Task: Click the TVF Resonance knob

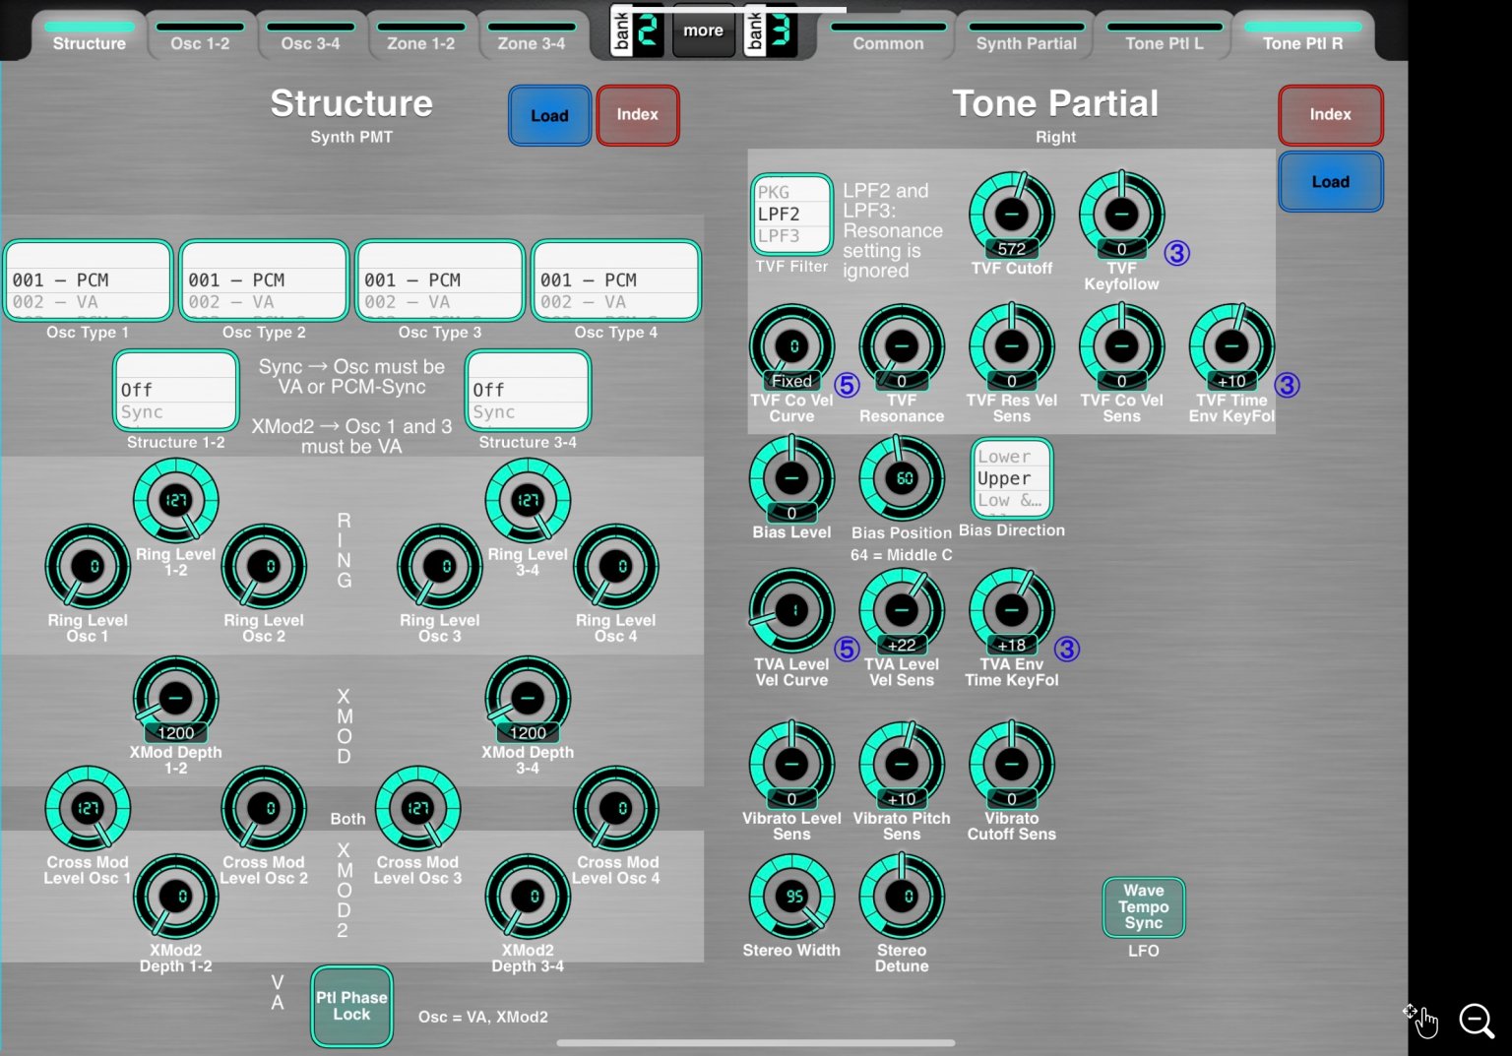Action: (x=902, y=346)
